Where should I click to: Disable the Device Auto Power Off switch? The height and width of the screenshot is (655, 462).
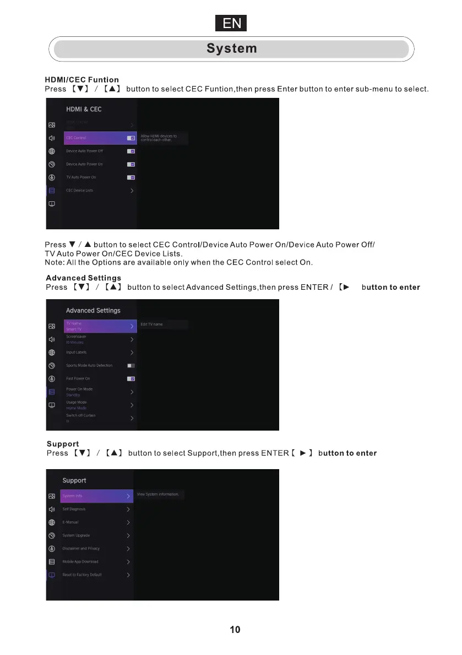click(x=131, y=151)
